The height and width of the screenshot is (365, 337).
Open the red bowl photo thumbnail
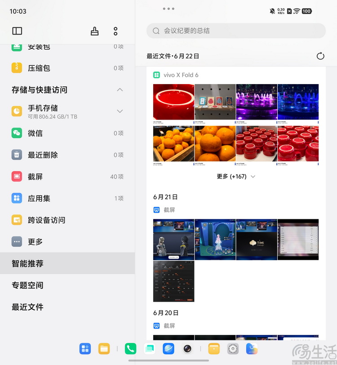[173, 102]
